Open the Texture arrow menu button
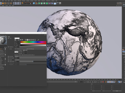Image resolution: width=125 pixels, height=93 pixels. pos(15,49)
